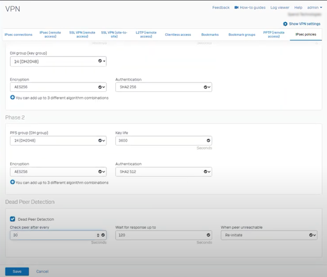Viewport: 327px width, 277px height.
Task: Click the Dead Peer Detection checkbox label
Action: coord(36,219)
